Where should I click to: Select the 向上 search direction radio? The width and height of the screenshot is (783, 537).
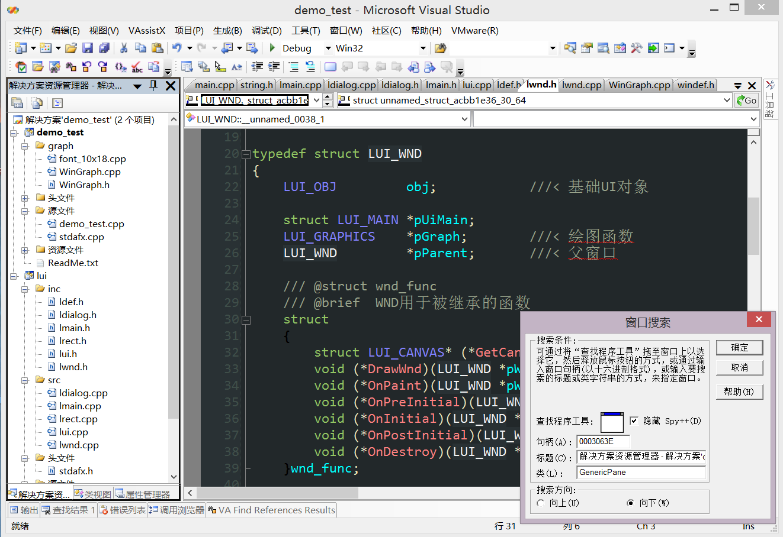[540, 503]
